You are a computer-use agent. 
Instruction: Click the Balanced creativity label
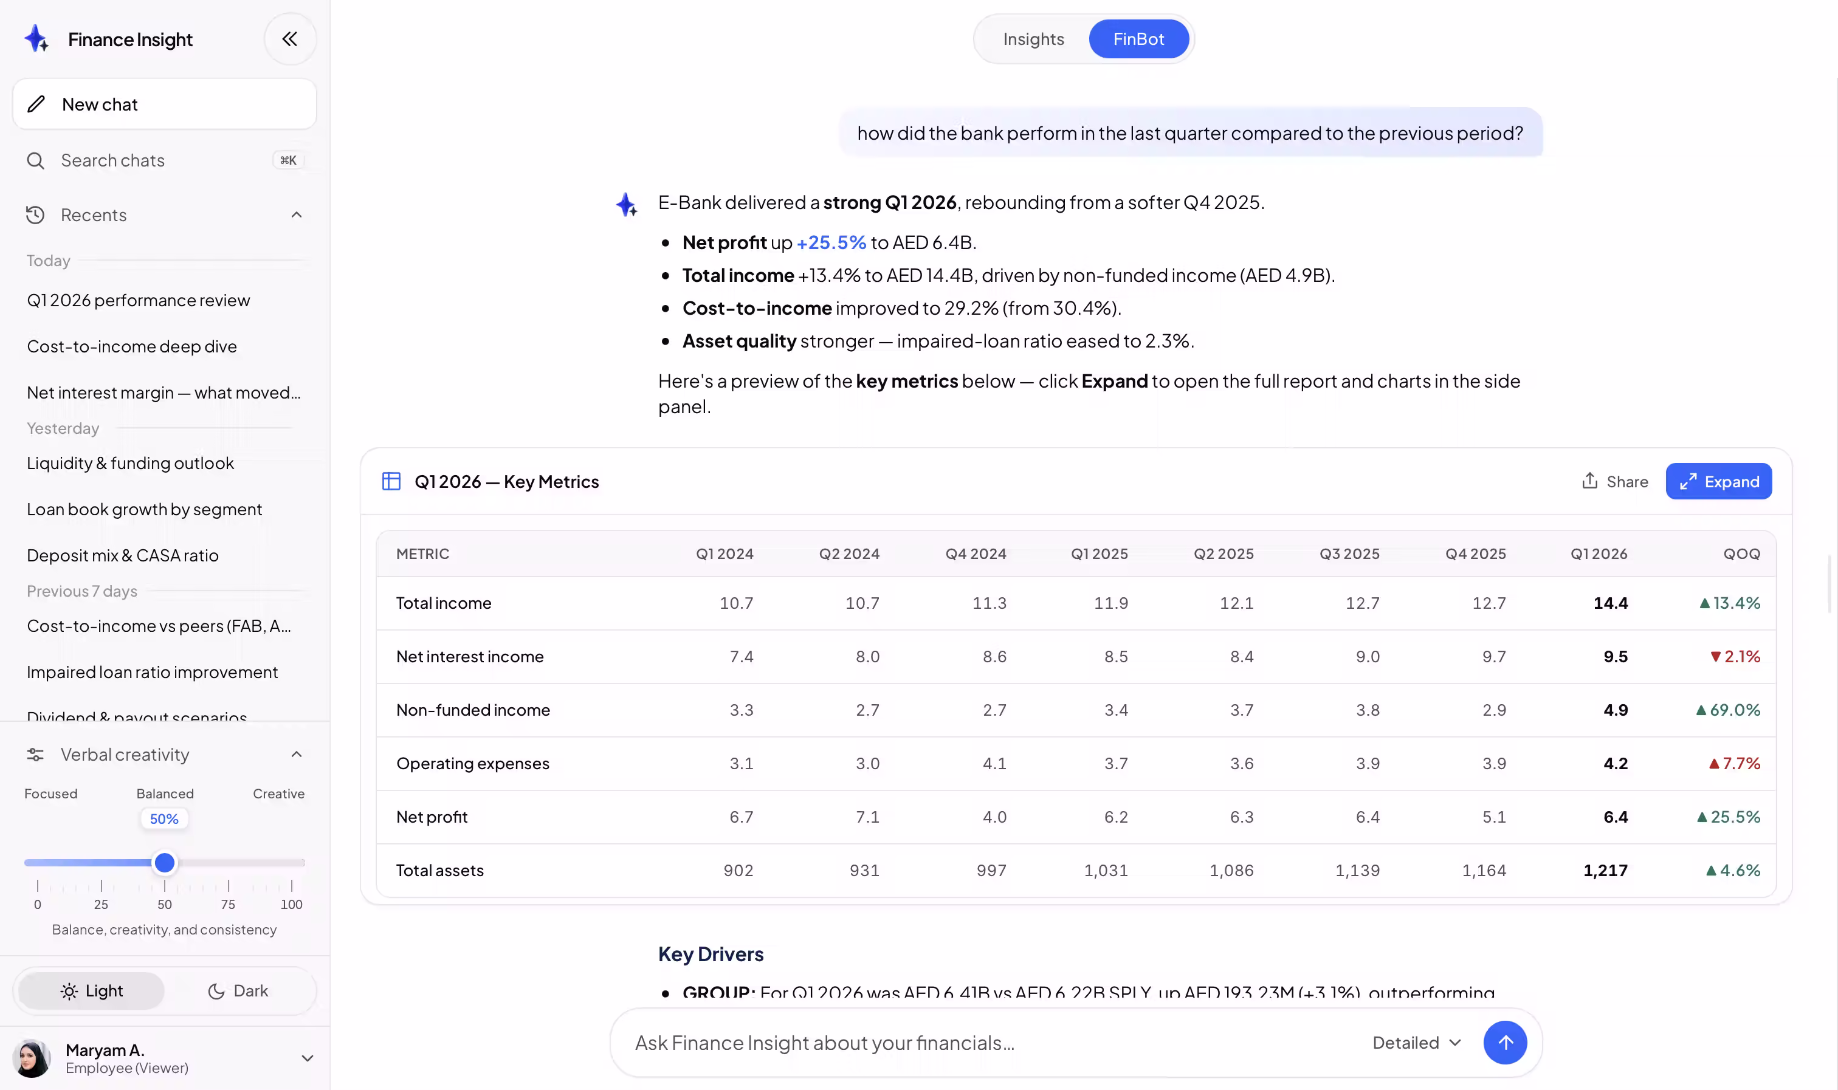pyautogui.click(x=165, y=794)
